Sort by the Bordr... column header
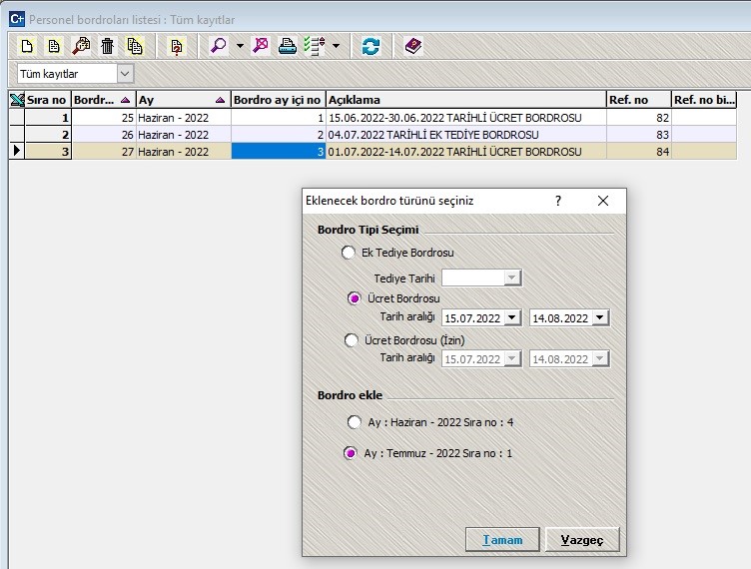This screenshot has width=751, height=569. [103, 100]
